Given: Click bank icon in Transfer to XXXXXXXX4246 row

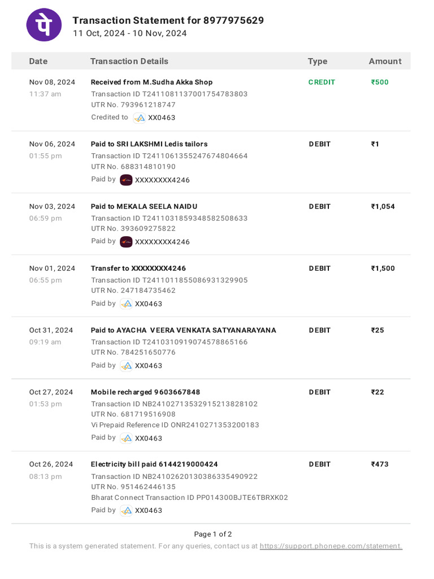Looking at the screenshot, I should point(127,304).
